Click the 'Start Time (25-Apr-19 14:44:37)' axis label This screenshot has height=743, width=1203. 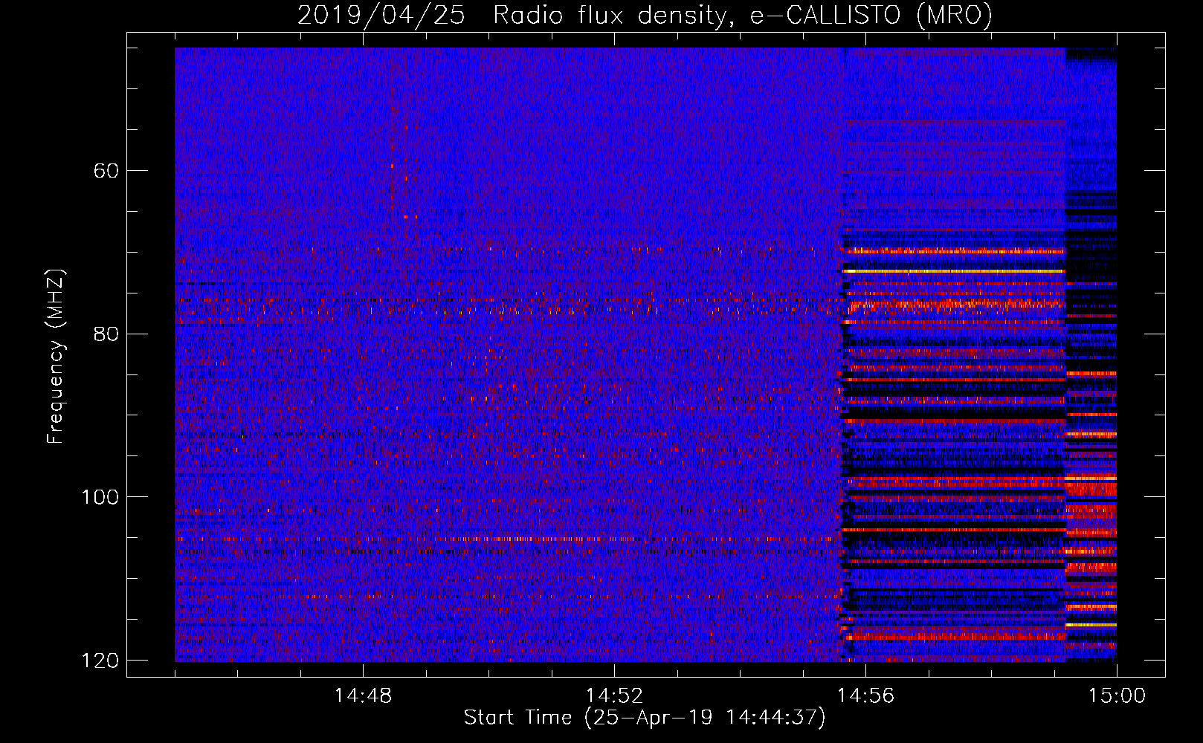coord(645,718)
